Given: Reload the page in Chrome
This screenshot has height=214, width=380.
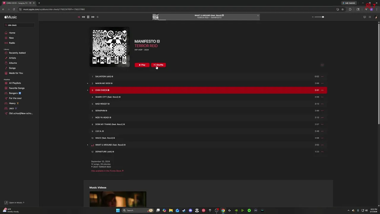Looking at the screenshot, I should [14, 9].
